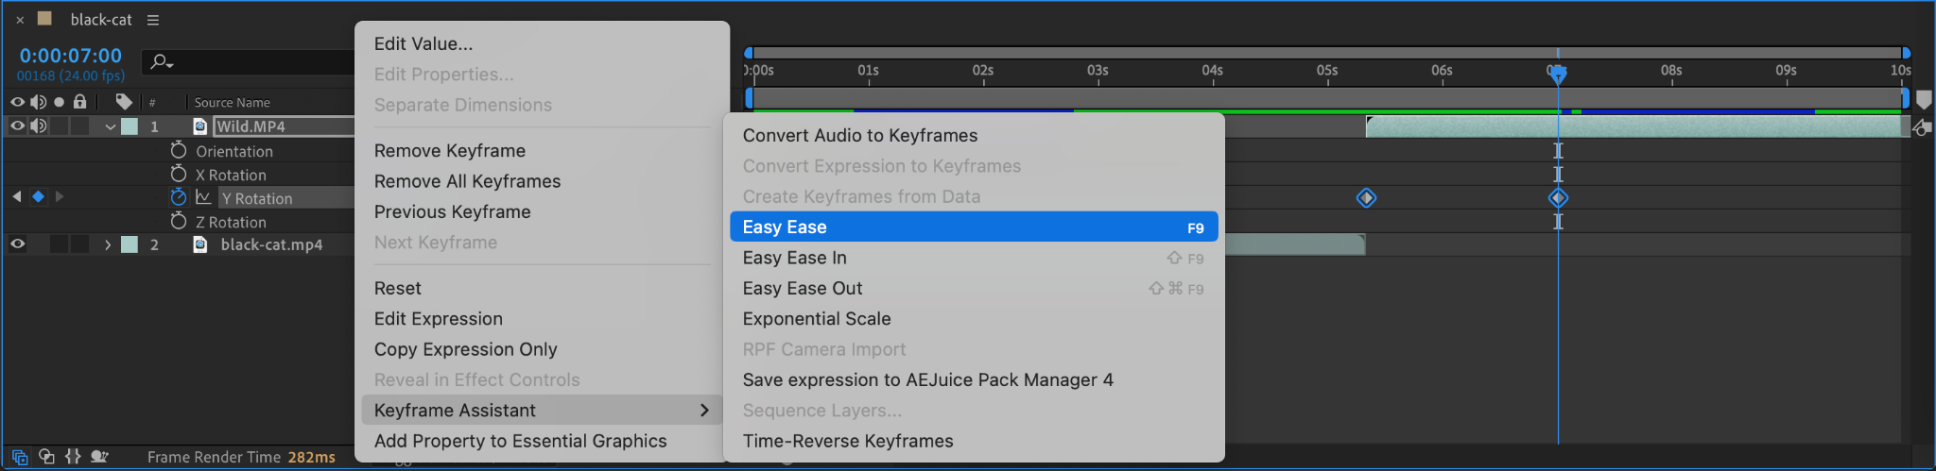Open the graph editor icon for Y Rotation
Viewport: 1936px width, 471px height.
pyautogui.click(x=203, y=197)
